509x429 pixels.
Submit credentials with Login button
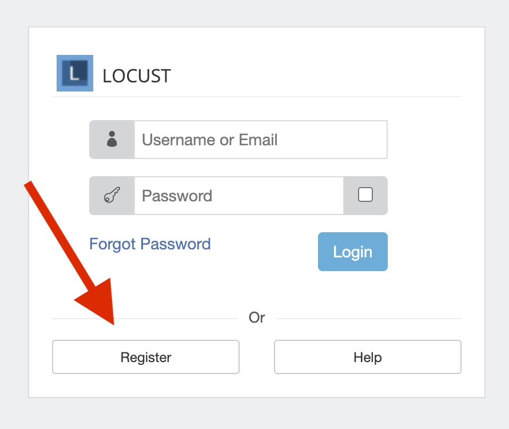pyautogui.click(x=352, y=252)
